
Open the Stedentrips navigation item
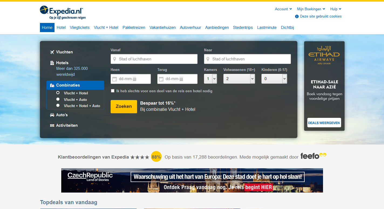243,28
